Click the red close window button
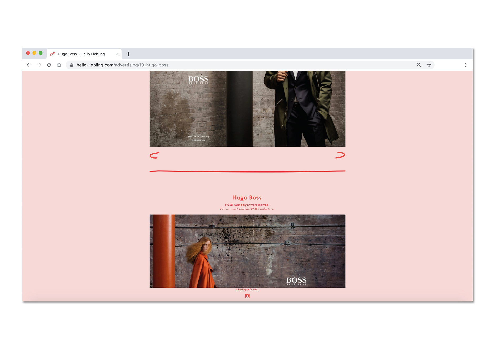This screenshot has height=349, width=494. pyautogui.click(x=28, y=53)
